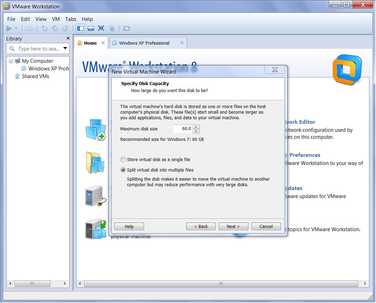The image size is (376, 303).
Task: Click the Open Virtual Machine folder icon
Action: point(95,163)
